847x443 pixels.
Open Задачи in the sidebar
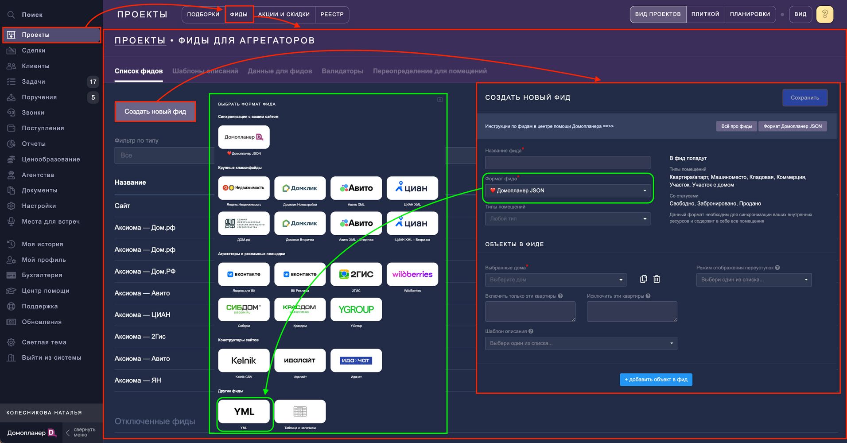tap(34, 82)
